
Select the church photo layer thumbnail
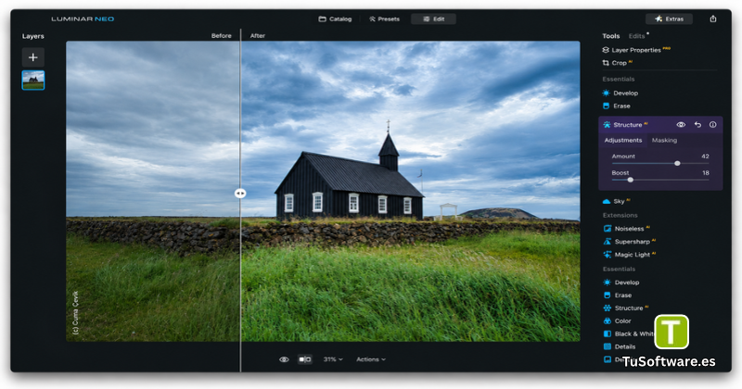pos(33,81)
